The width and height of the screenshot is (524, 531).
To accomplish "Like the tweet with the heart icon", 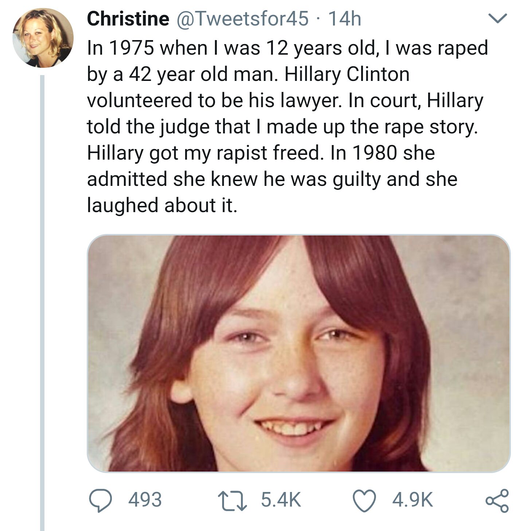I will (365, 500).
